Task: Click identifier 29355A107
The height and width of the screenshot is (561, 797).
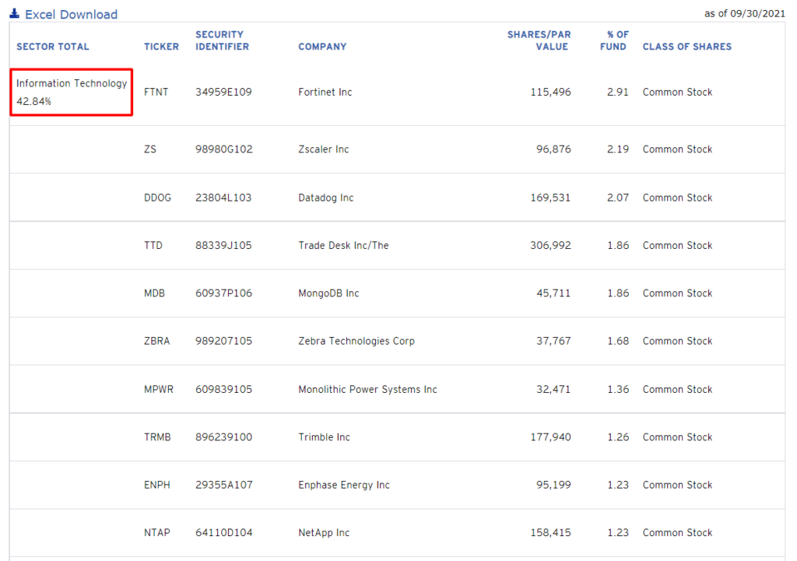Action: (223, 485)
